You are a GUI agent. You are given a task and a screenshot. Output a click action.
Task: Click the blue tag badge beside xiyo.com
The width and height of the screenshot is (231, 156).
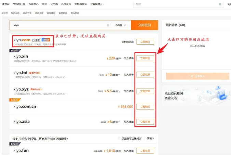[46, 40]
